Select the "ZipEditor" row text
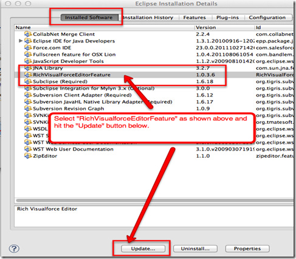Screen dimensions: 296x259 (x=45, y=156)
